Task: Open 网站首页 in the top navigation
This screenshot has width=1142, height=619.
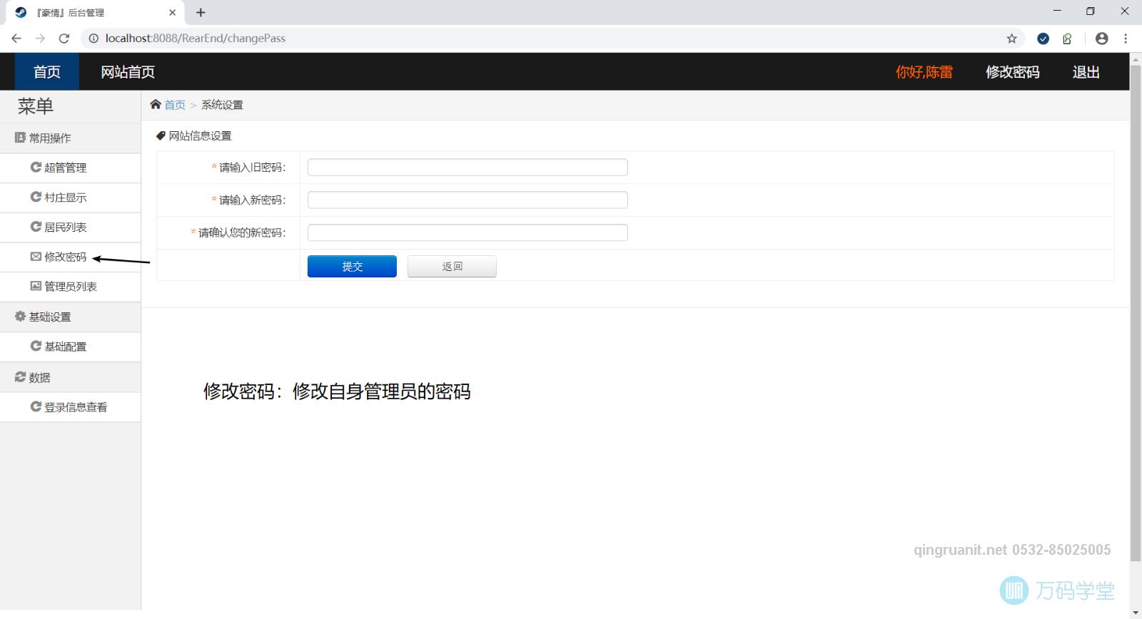Action: [128, 72]
